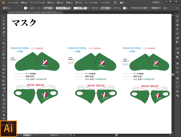The image size is (181, 137).
Task: Expand the collapsed right panel dock
Action: click(179, 12)
